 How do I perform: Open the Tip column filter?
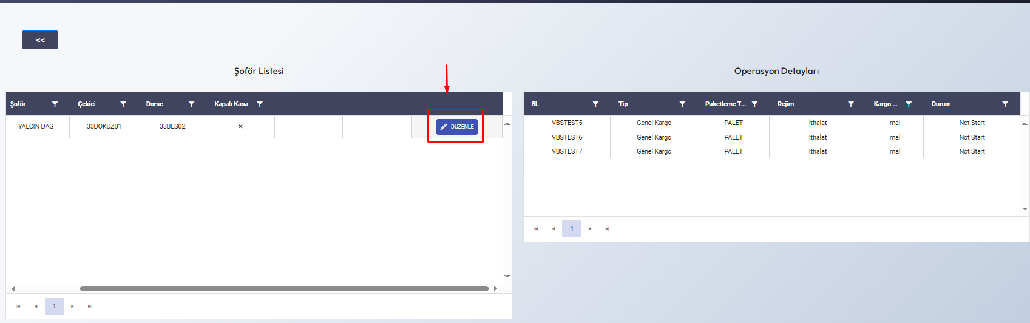[682, 104]
